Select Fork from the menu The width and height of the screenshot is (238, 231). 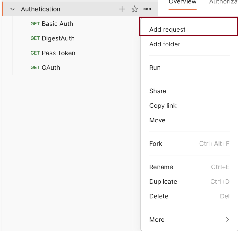(x=156, y=144)
